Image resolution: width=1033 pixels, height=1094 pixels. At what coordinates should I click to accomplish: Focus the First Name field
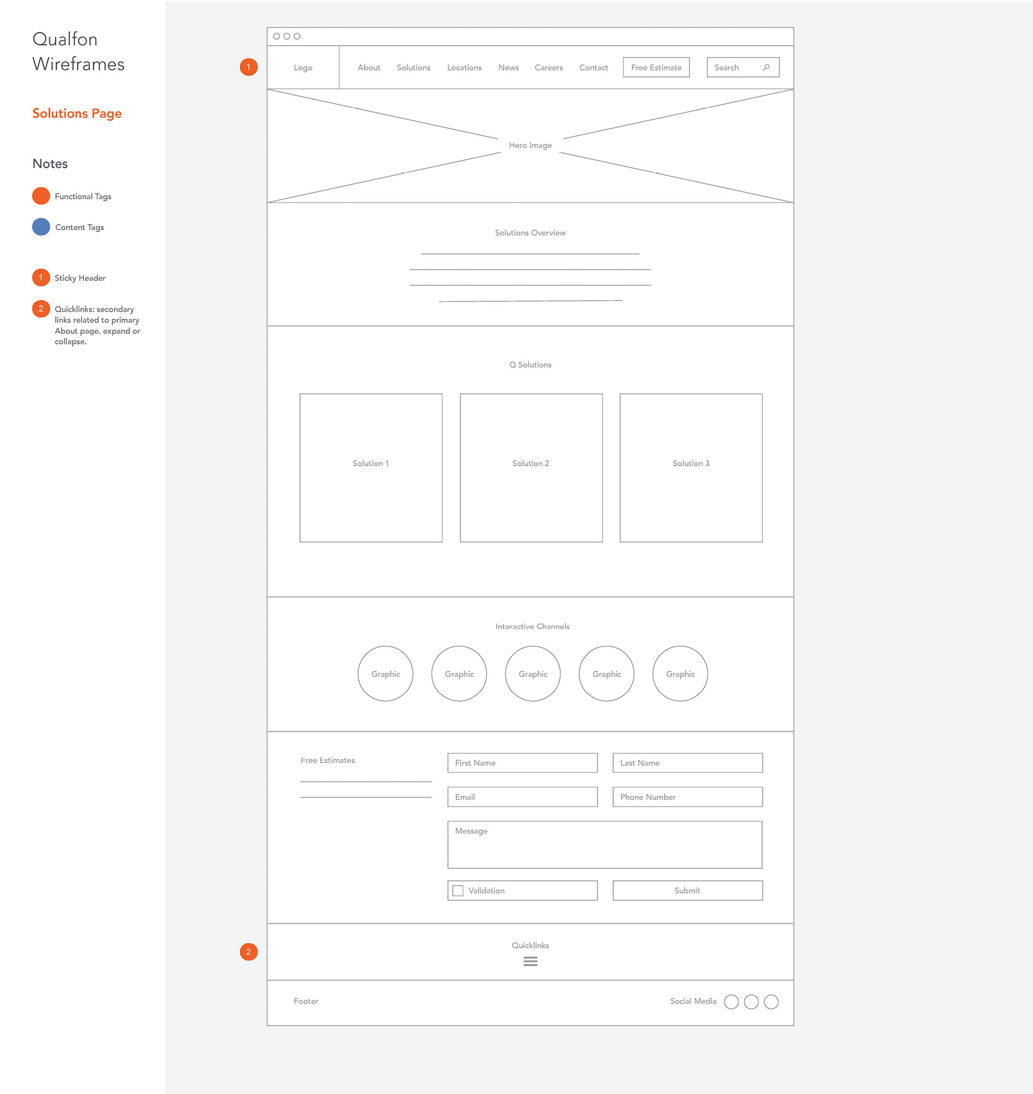point(522,763)
